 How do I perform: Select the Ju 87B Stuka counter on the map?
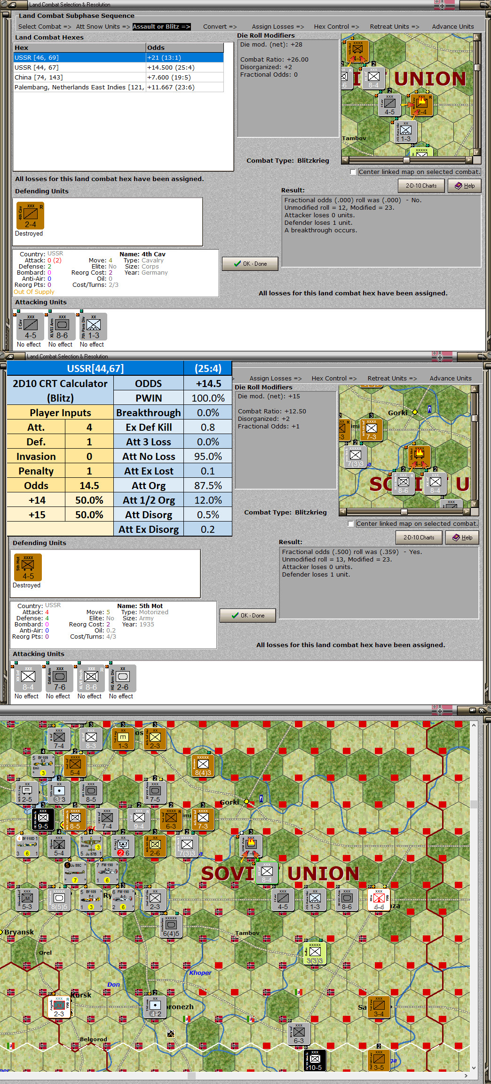click(x=91, y=847)
